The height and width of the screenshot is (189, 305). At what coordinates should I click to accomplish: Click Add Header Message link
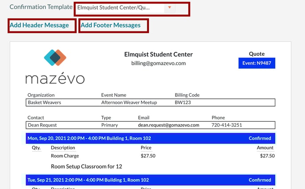pyautogui.click(x=39, y=25)
